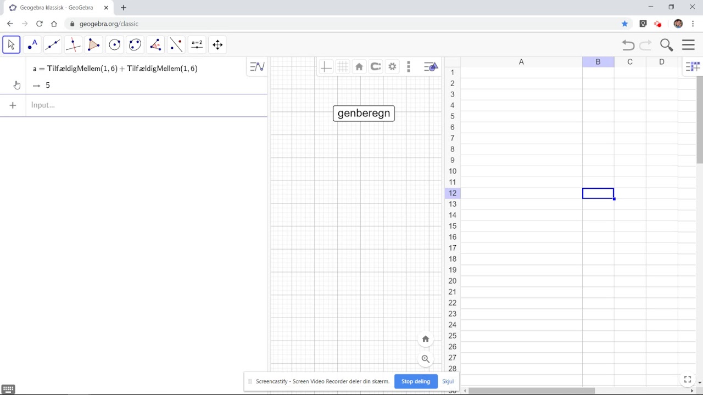Open the graphics settings gear menu
Viewport: 703px width, 395px height.
[392, 67]
